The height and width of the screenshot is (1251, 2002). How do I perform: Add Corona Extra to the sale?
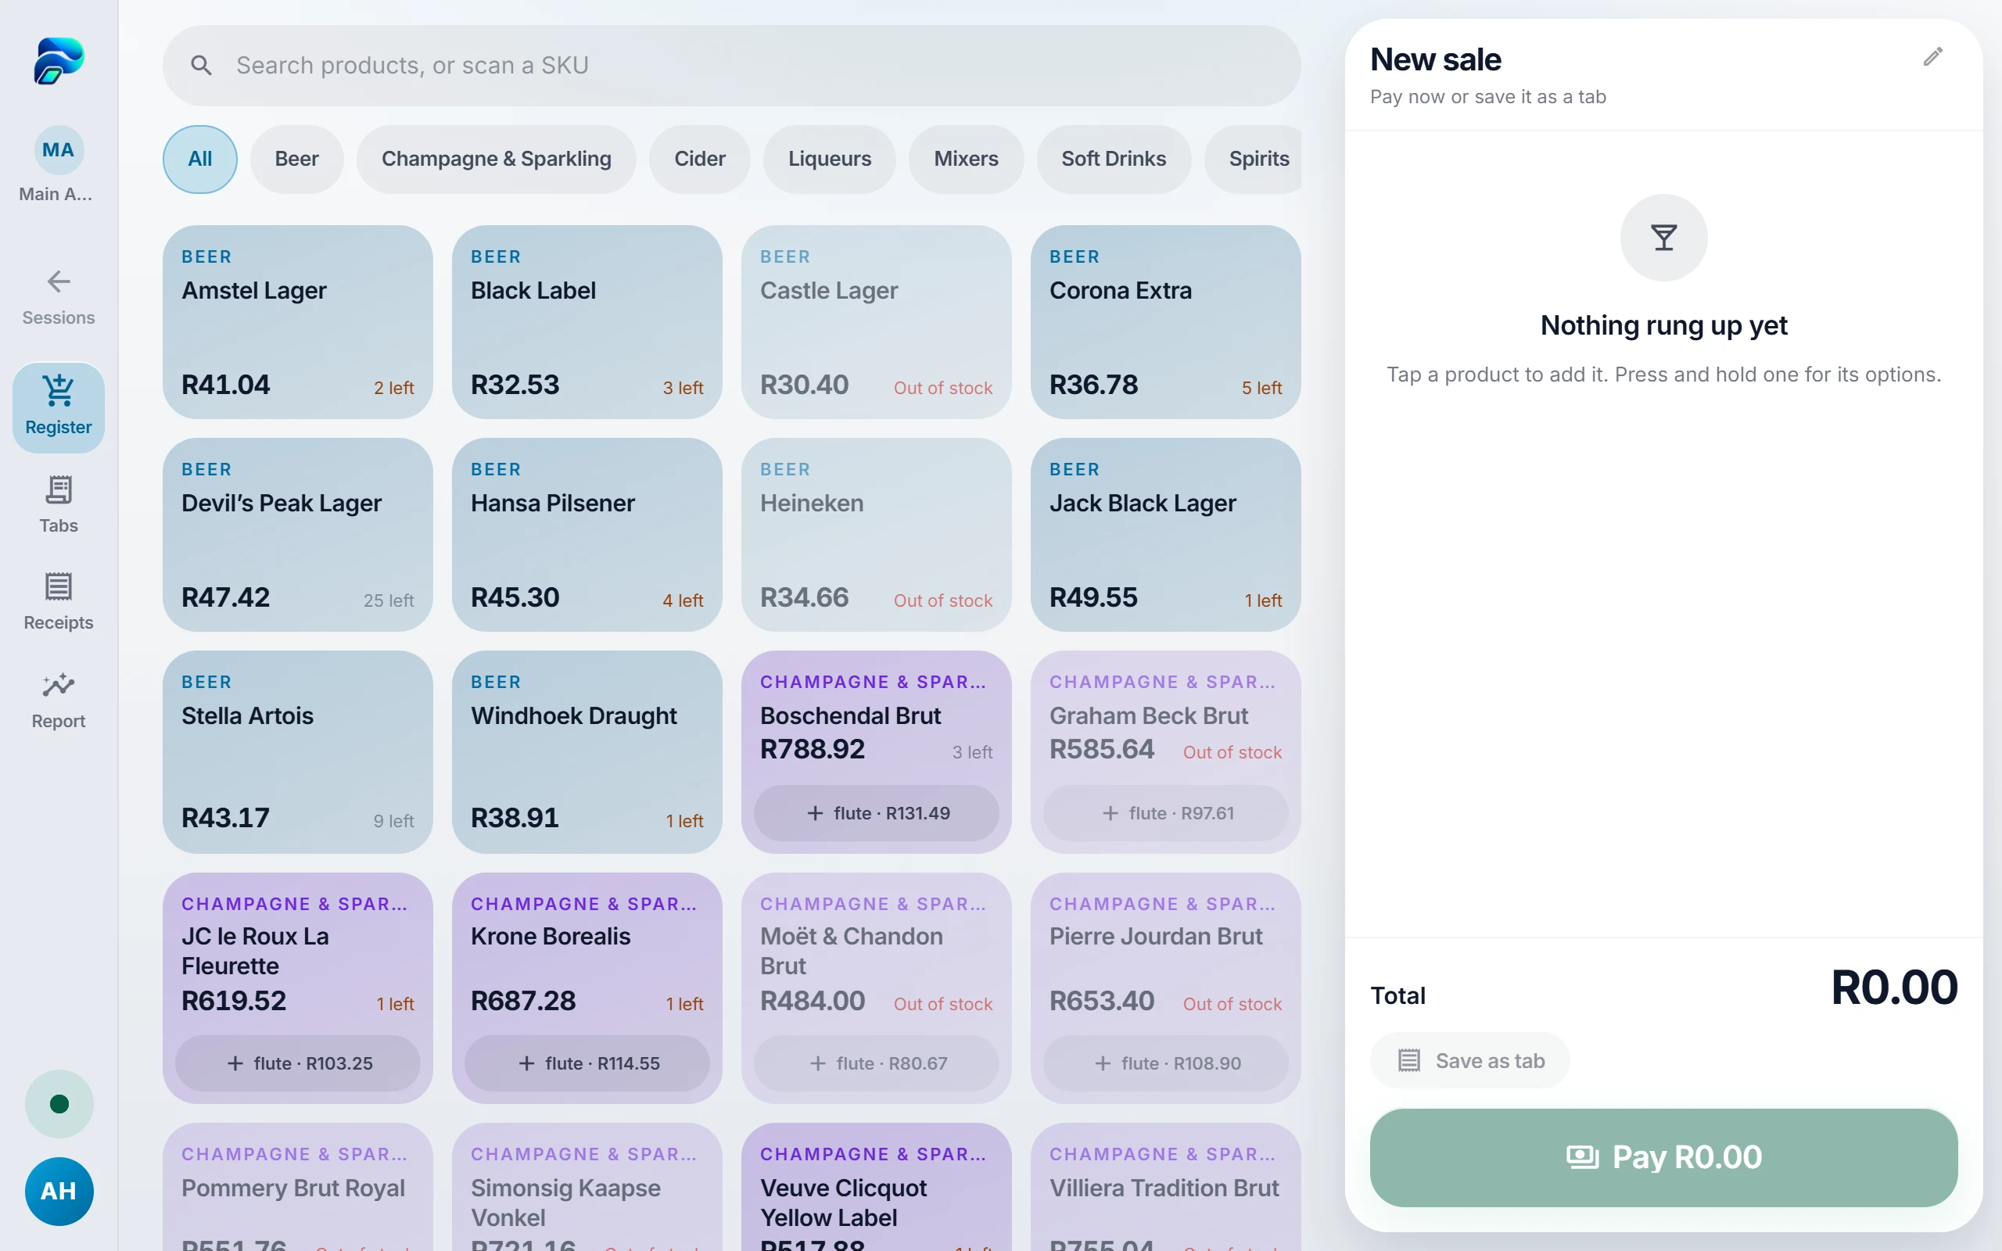pos(1166,322)
